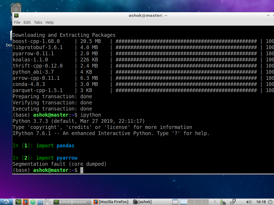Open the calendar by clicking the 16:18 clock
The width and height of the screenshot is (274, 205).
coord(261,202)
